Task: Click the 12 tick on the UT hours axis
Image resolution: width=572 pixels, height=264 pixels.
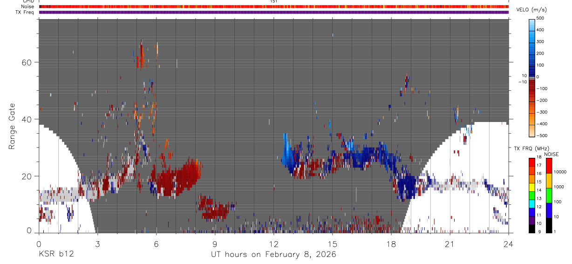Action: (x=274, y=244)
